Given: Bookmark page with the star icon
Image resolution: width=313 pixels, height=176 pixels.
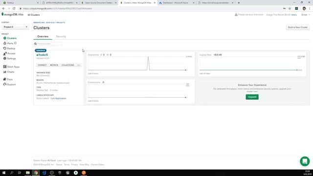Looking at the screenshot, I should tap(290, 9).
